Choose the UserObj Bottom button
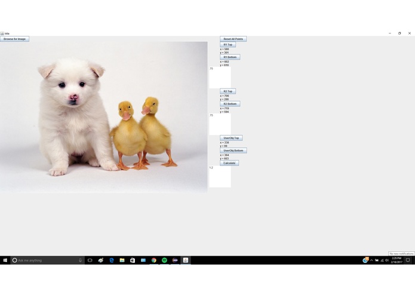The image size is (415, 295). pos(233,150)
